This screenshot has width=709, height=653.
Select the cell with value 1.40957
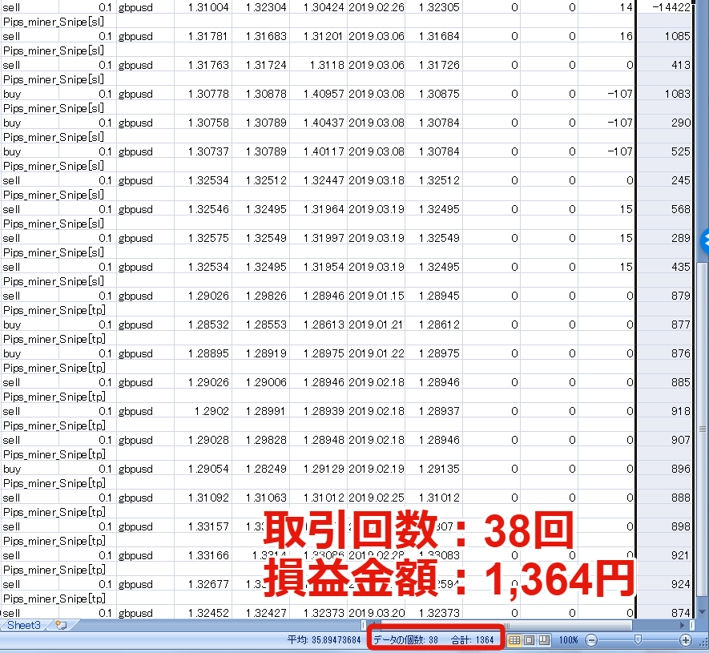[x=318, y=94]
